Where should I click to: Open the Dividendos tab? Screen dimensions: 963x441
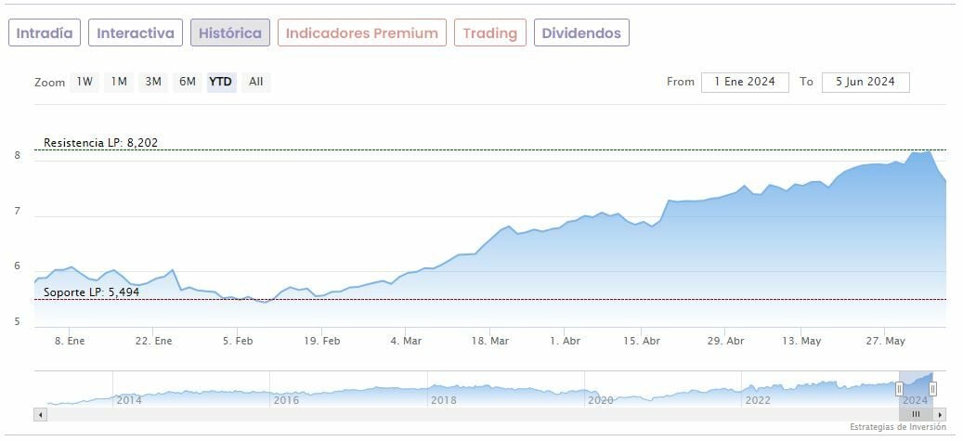(581, 33)
